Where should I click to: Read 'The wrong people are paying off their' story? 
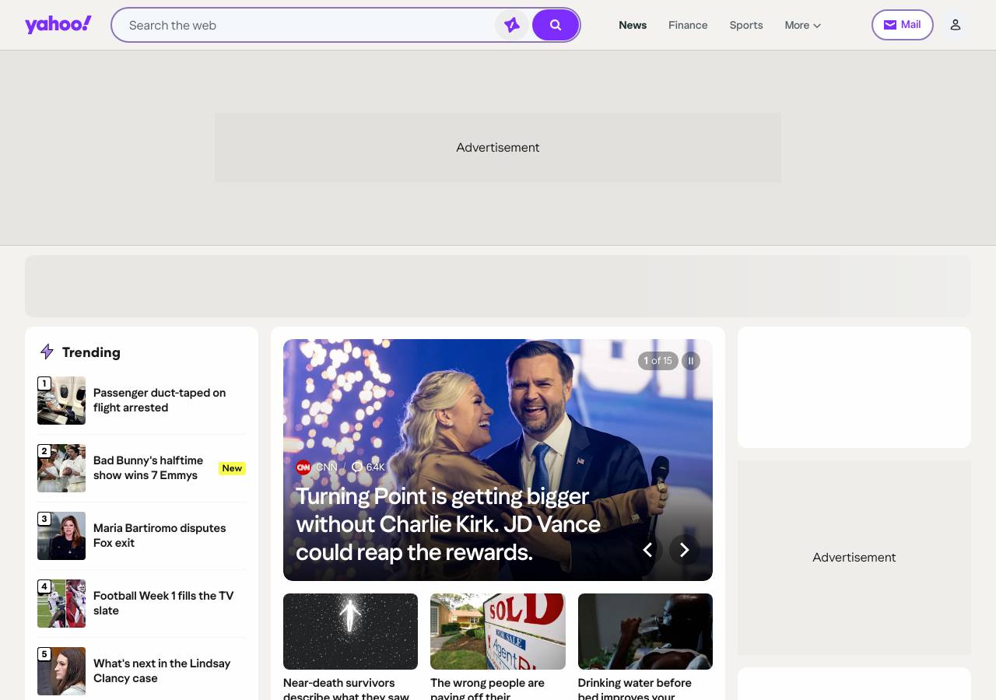pyautogui.click(x=488, y=688)
